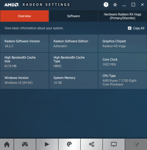Viewport: 147px width, 150px height.
Task: Maximize the Radeon Settings window
Action: [x=133, y=5]
